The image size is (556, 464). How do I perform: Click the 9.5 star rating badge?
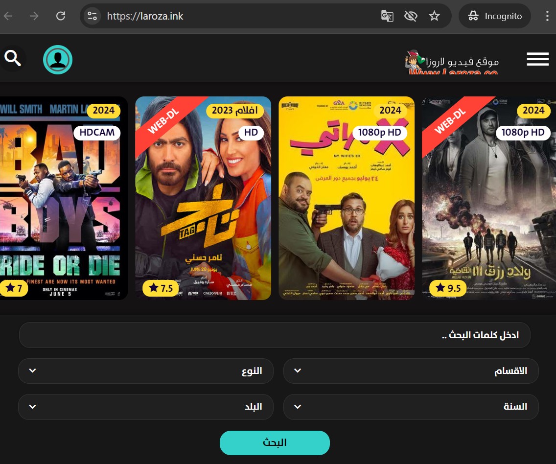click(x=448, y=288)
